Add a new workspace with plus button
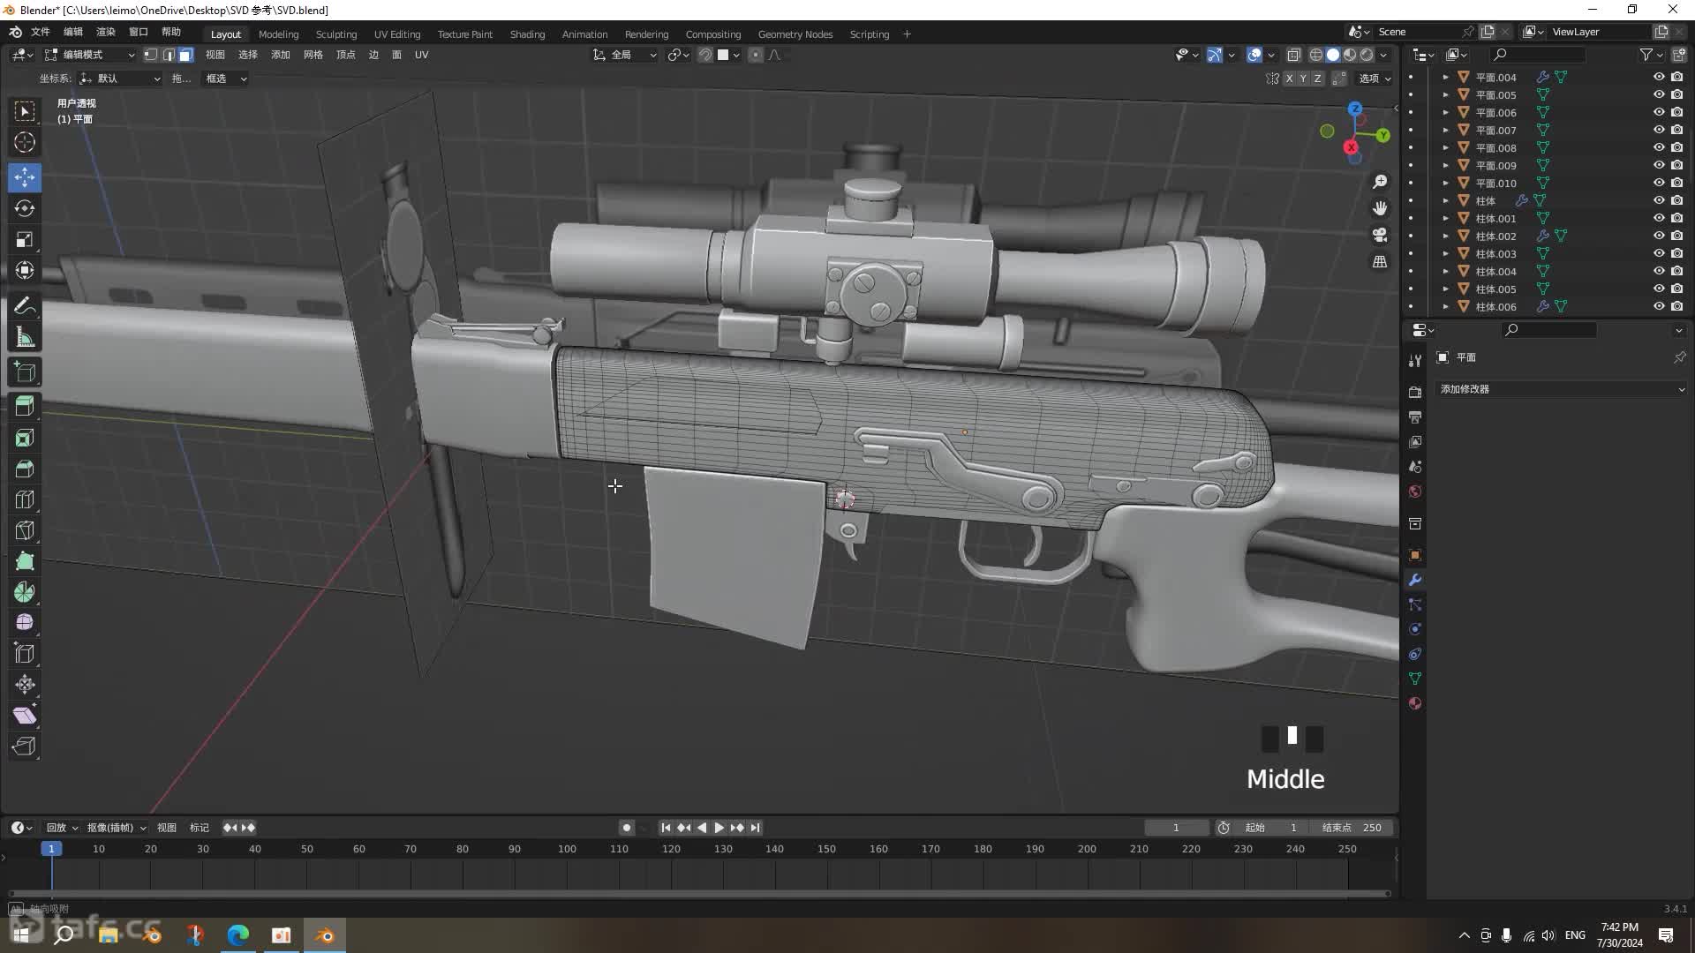The height and width of the screenshot is (953, 1695). pyautogui.click(x=907, y=34)
